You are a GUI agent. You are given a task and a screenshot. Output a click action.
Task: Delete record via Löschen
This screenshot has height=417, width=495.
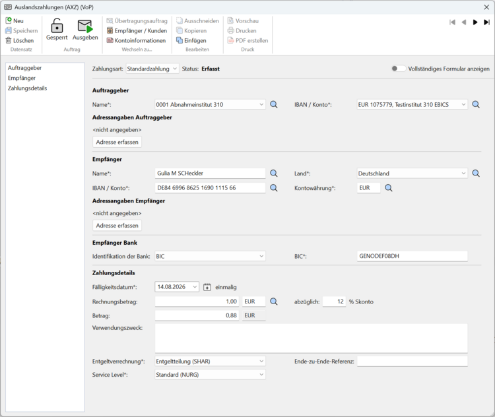coord(20,40)
